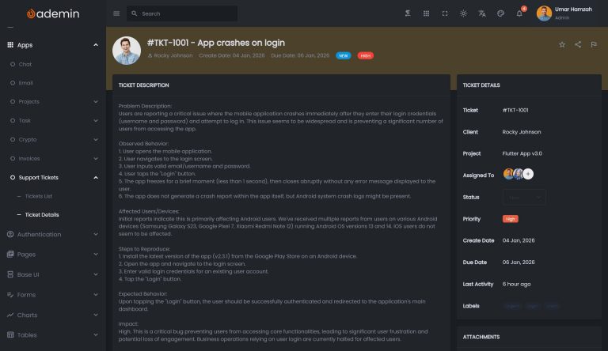
Task: Add assignee with plus button
Action: coord(528,174)
